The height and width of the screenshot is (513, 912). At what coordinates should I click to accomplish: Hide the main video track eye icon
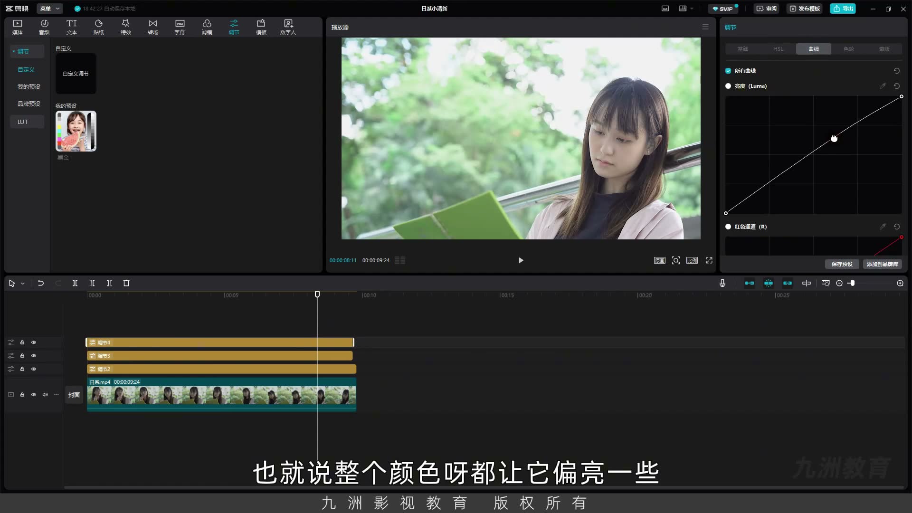[34, 395]
